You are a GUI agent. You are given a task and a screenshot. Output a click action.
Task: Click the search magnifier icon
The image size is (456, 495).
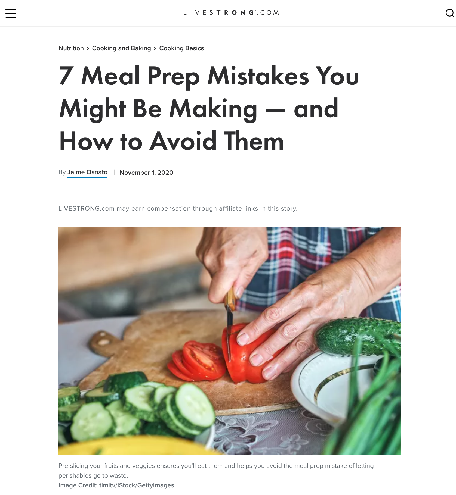click(450, 13)
